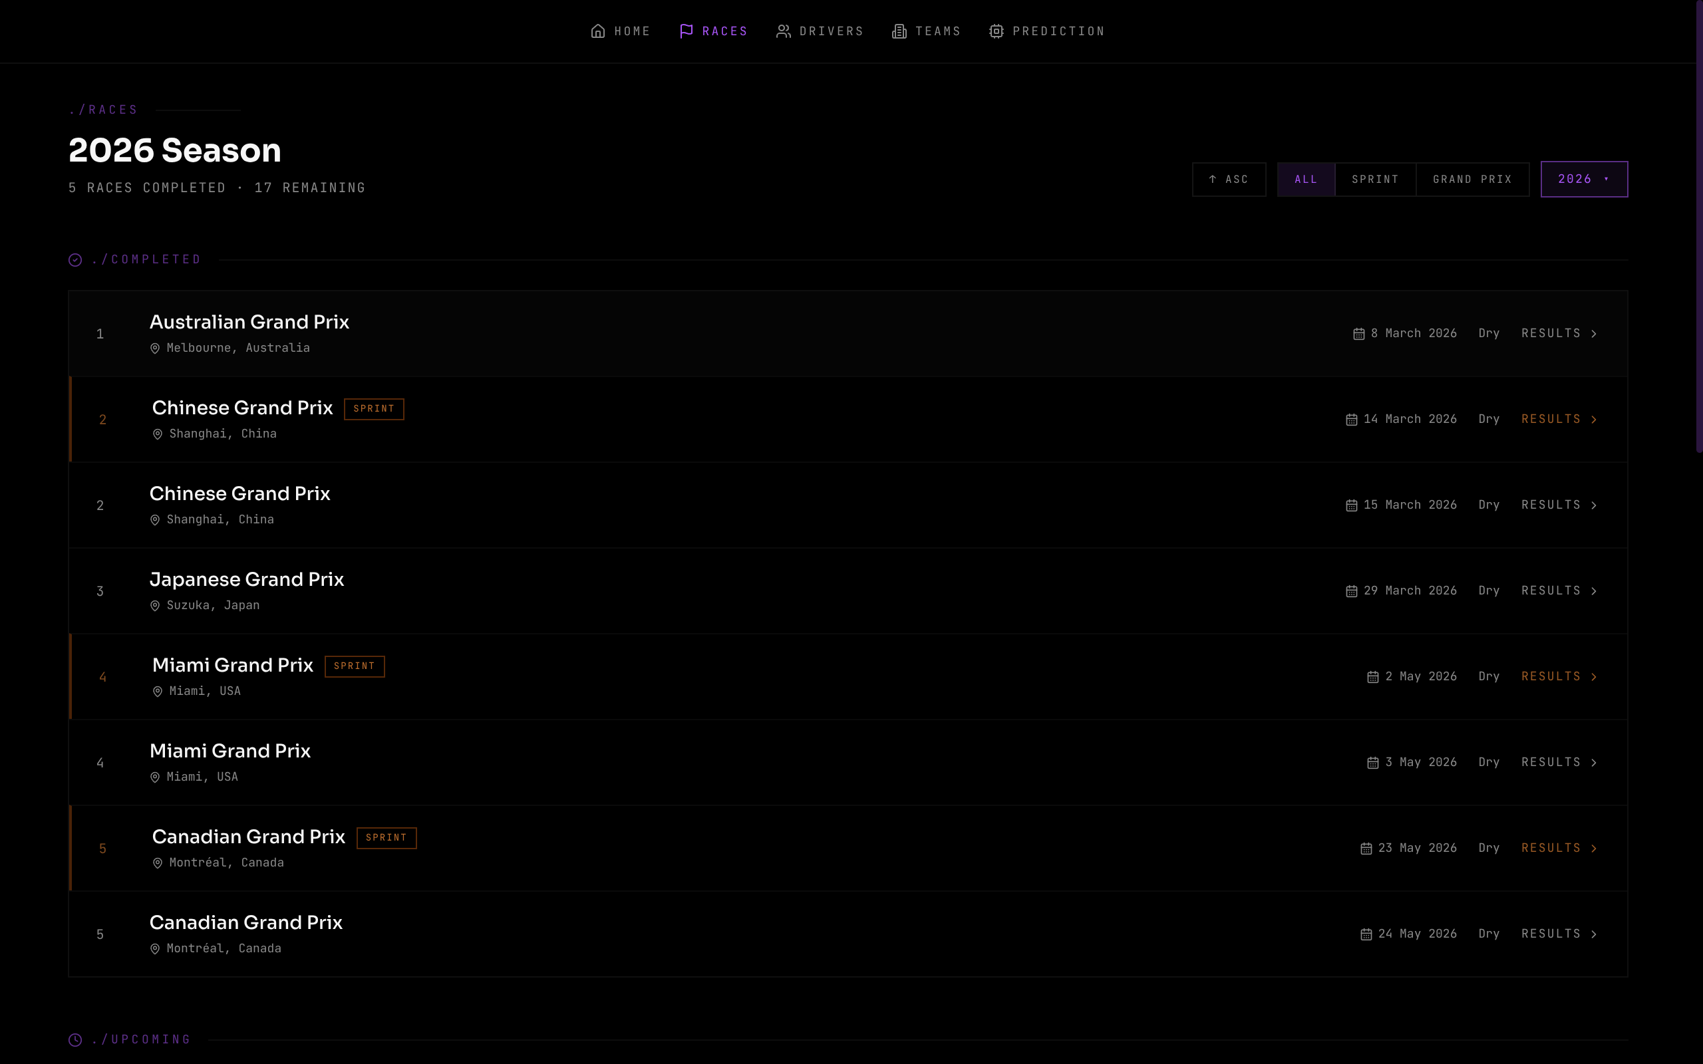The image size is (1703, 1064).
Task: Click the chevron on Miami Grand Prix sprint row
Action: [1594, 677]
